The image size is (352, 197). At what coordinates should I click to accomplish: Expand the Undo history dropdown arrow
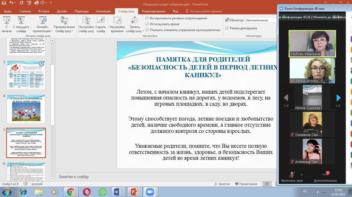(x=15, y=3)
